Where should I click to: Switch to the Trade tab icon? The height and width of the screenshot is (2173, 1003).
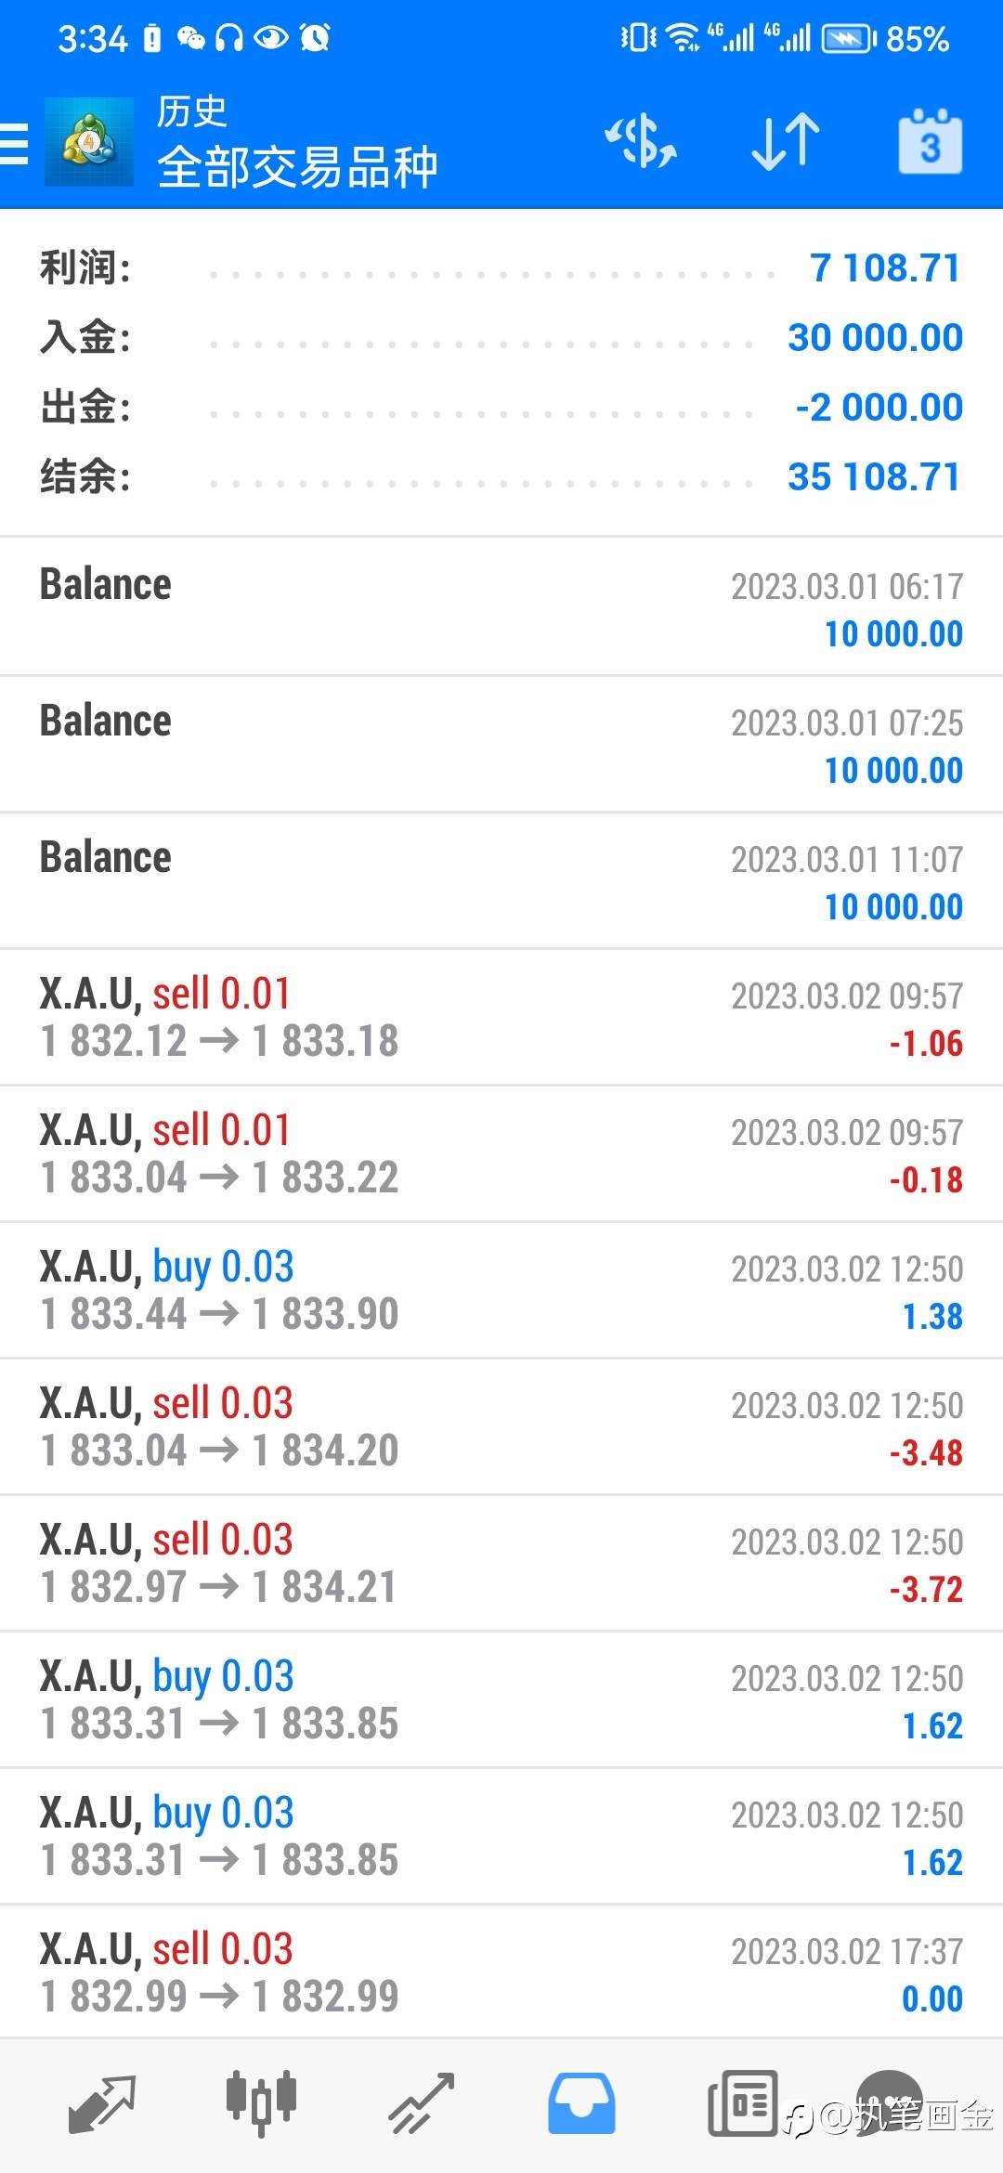421,2104
